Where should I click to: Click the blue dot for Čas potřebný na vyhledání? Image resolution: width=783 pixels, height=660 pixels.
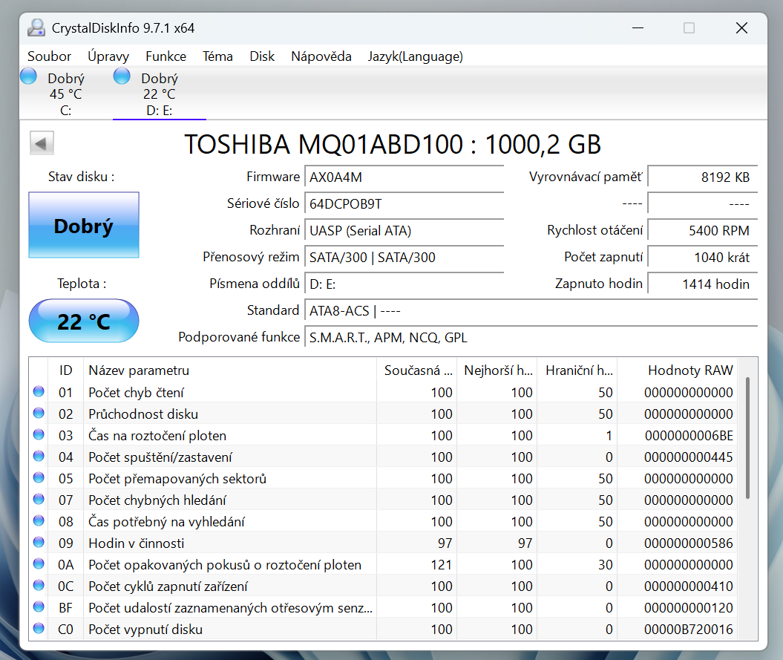click(x=39, y=521)
